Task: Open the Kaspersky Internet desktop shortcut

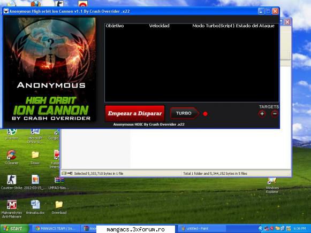Action: coord(55,159)
